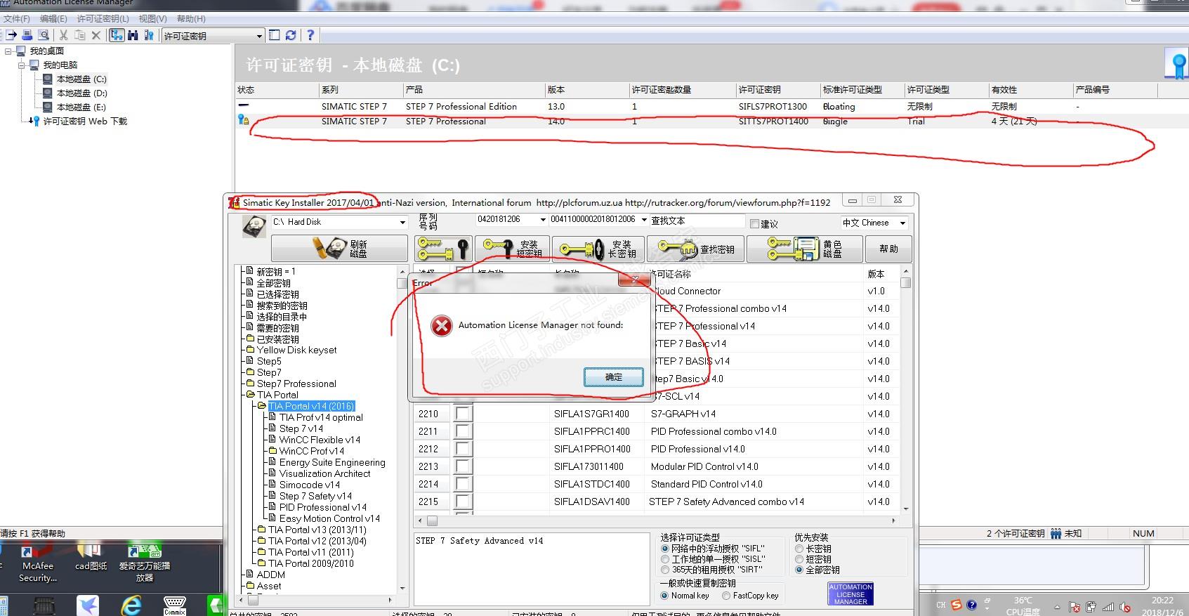The height and width of the screenshot is (616, 1189).
Task: Open the 视图(V) menu
Action: point(152,19)
